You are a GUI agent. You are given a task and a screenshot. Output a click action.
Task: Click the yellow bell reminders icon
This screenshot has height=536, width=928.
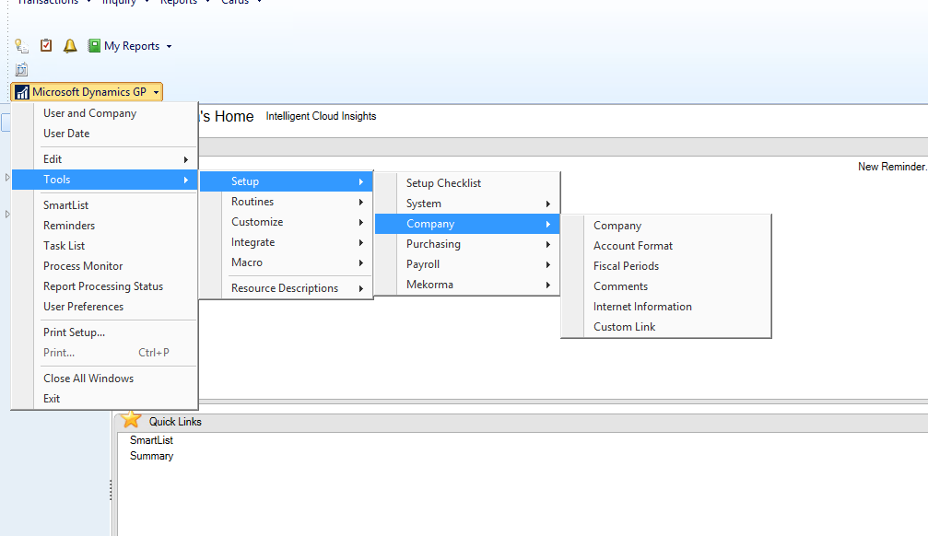click(70, 45)
